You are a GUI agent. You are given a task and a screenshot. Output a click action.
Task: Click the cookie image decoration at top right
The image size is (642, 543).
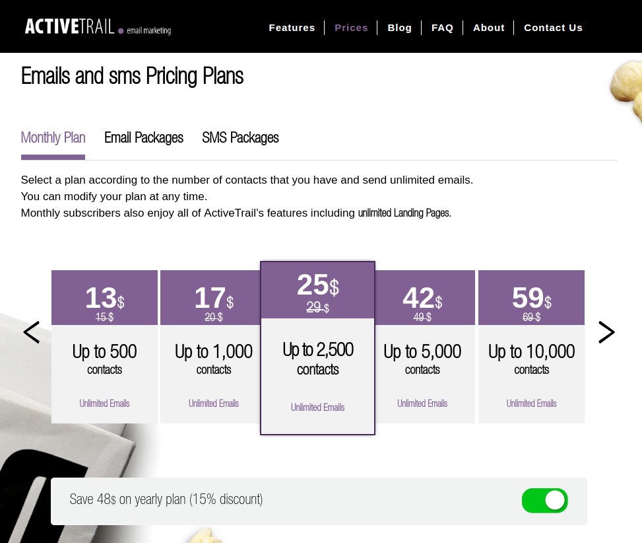click(x=625, y=92)
